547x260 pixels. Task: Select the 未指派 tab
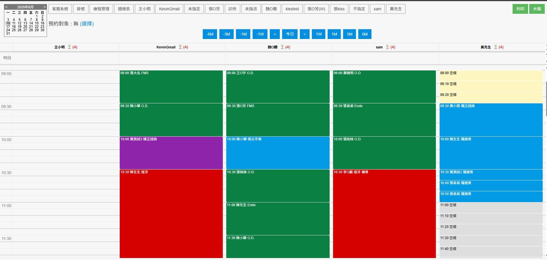coord(251,9)
